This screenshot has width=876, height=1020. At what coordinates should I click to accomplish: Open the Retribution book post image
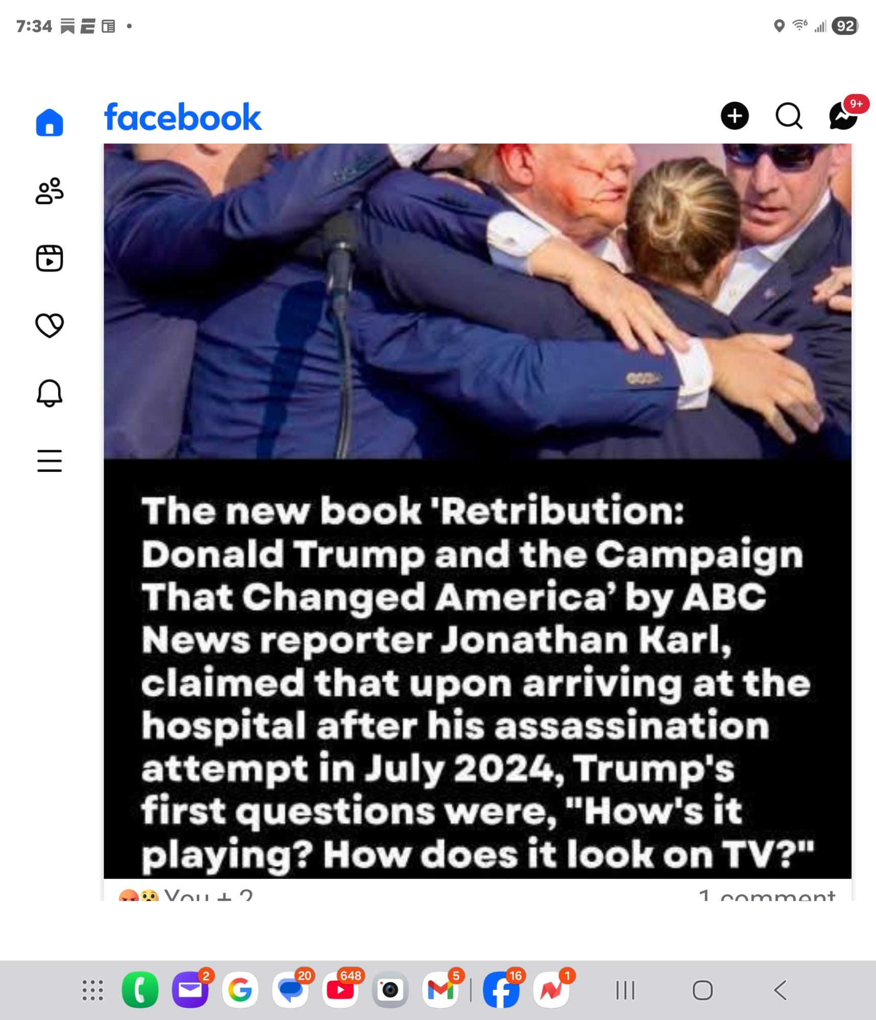(477, 511)
